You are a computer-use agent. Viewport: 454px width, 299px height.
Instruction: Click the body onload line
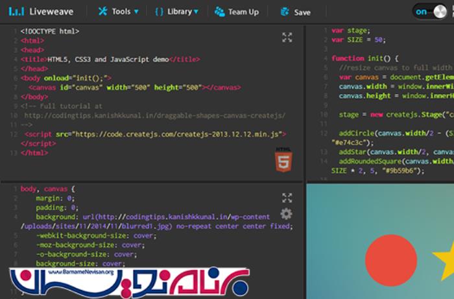(66, 78)
